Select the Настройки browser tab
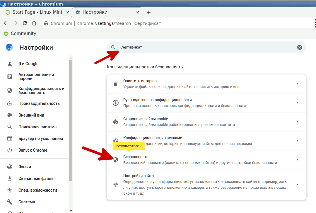 [x=107, y=12]
